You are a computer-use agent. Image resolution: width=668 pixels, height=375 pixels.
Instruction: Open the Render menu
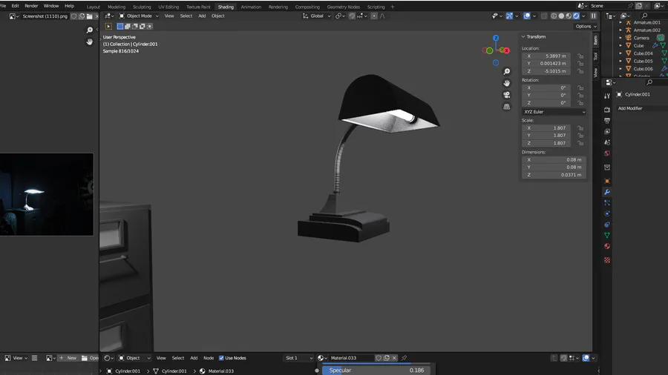coord(31,6)
